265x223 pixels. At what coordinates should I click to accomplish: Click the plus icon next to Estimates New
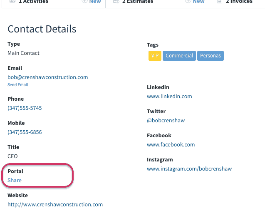pyautogui.click(x=188, y=1)
